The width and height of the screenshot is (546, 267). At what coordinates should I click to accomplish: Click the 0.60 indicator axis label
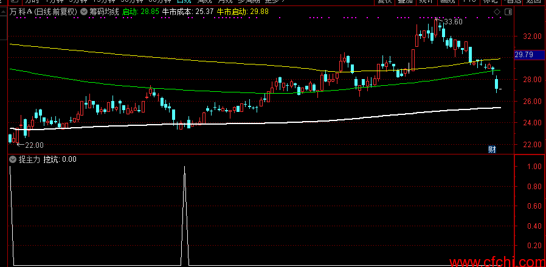[x=534, y=206]
